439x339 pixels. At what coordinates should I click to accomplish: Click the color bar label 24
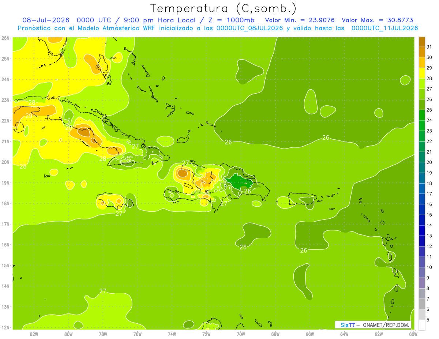pos(429,120)
